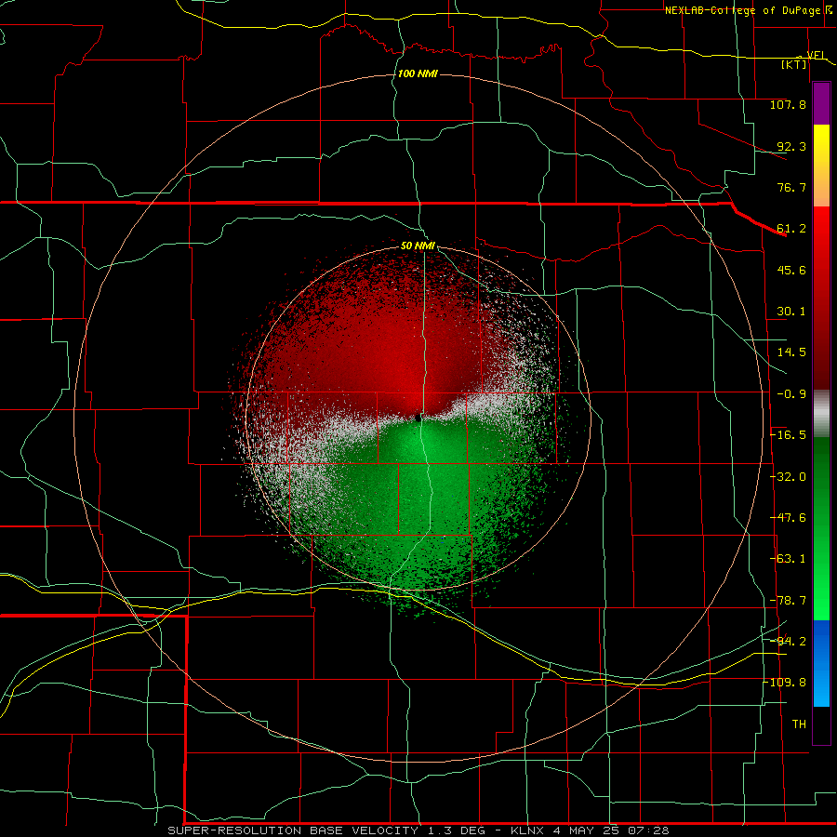The image size is (837, 837).
Task: Click the [KT] units label
Action: [x=794, y=64]
